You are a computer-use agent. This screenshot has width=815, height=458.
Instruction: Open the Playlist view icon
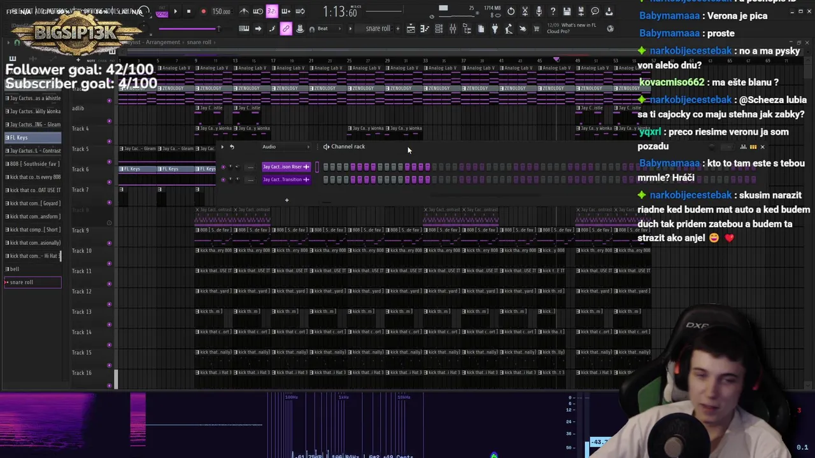pos(411,29)
